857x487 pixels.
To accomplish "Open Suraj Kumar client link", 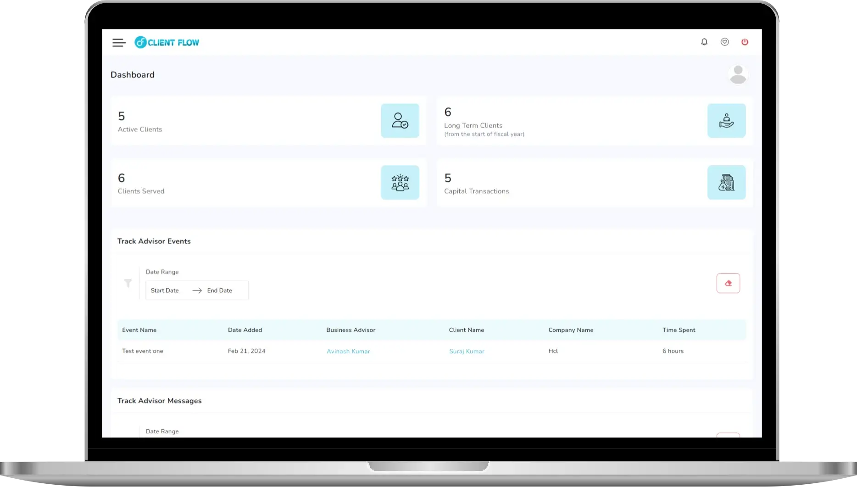I will pos(467,352).
